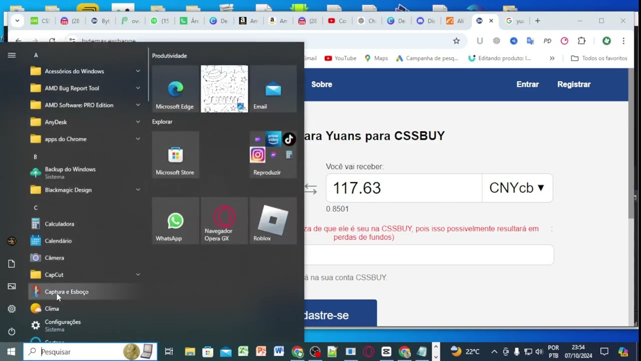Open CapCut from the taskbar
641x361 pixels.
386,351
